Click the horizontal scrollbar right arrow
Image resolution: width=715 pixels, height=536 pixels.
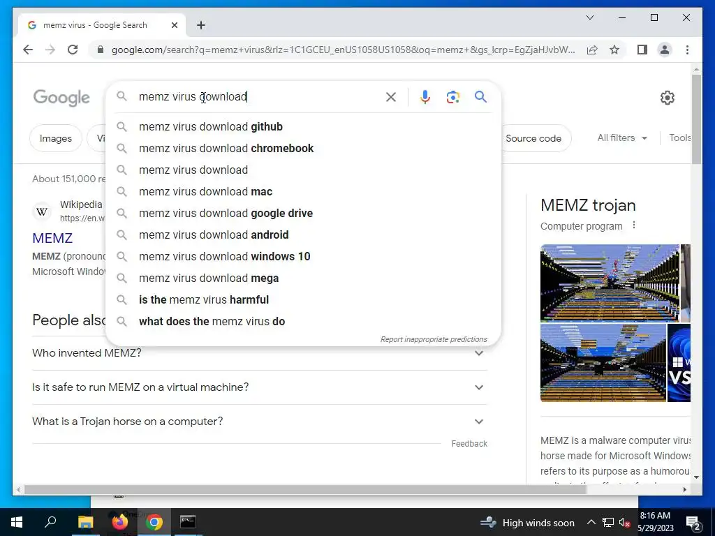[684, 489]
